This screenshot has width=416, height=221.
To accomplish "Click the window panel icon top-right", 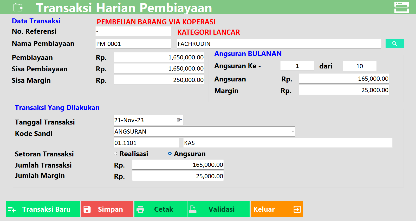I will coord(401,7).
